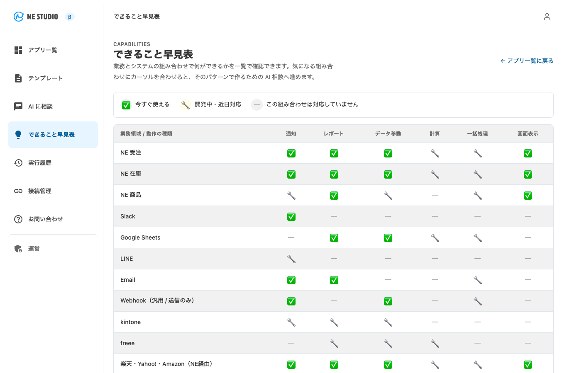The width and height of the screenshot is (567, 373).
Task: Click the Google Sheets レポート check icon
Action: [334, 238]
